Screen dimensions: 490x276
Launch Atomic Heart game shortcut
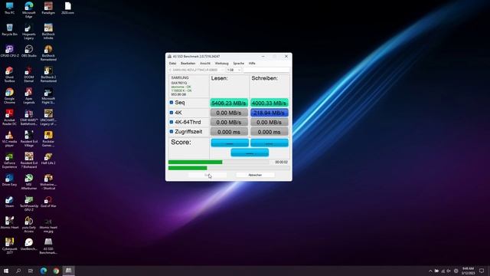click(9, 223)
